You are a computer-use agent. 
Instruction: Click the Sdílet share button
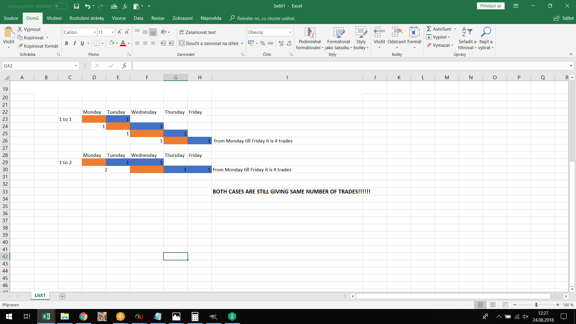pyautogui.click(x=564, y=18)
